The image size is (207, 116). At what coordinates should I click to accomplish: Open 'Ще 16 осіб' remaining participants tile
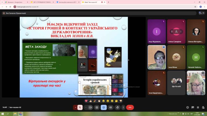(176, 83)
